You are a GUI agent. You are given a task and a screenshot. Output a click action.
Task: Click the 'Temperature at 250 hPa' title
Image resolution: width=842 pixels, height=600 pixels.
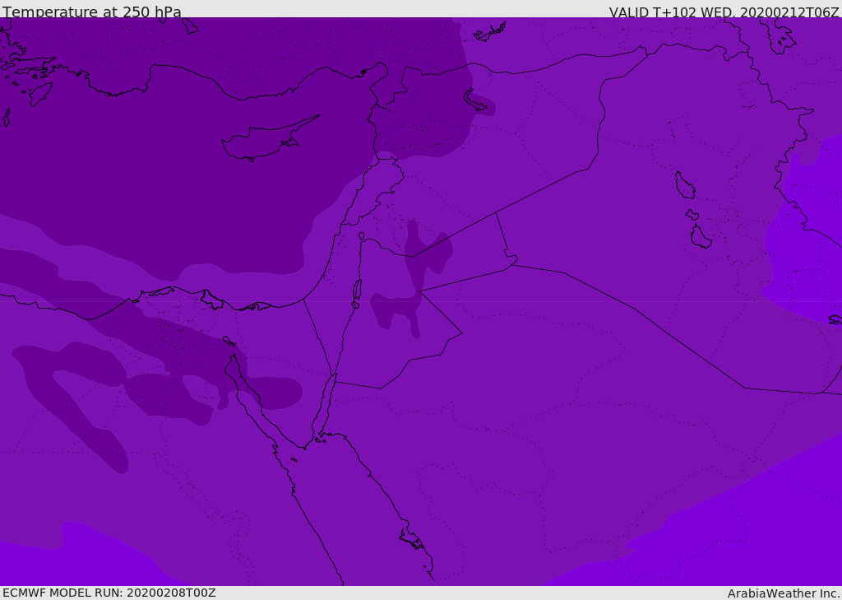coord(92,12)
